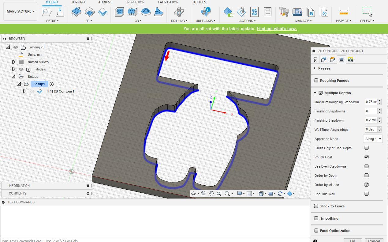Screen dimensions: 388x242
Task: Uncheck the Rough Final option
Action: coord(367,157)
